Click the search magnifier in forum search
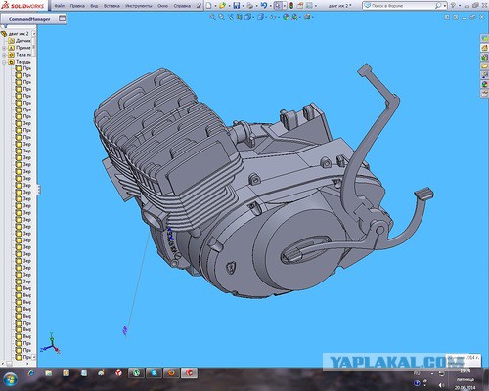 click(x=438, y=6)
